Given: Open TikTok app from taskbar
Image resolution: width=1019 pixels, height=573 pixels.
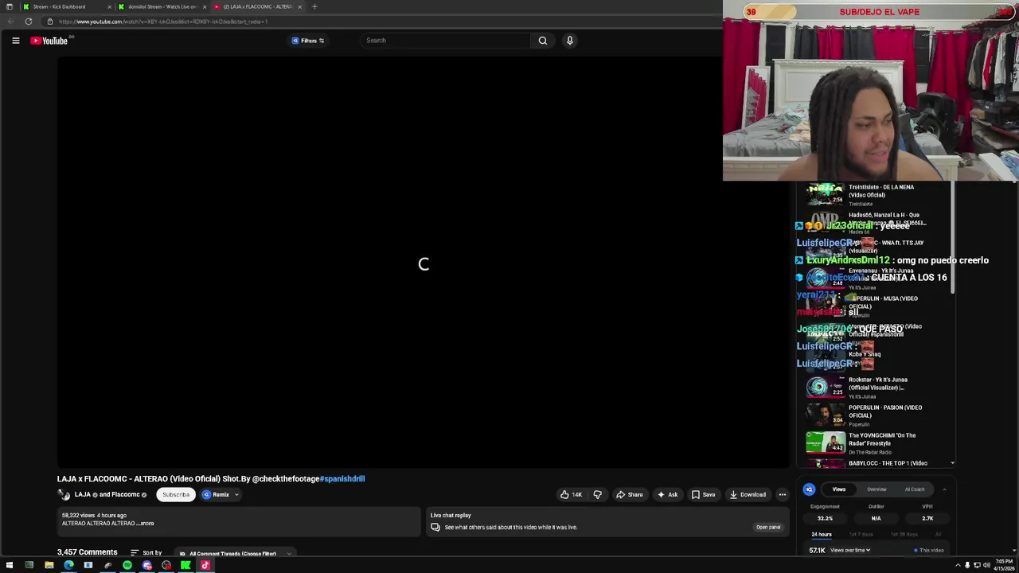Looking at the screenshot, I should pos(205,565).
